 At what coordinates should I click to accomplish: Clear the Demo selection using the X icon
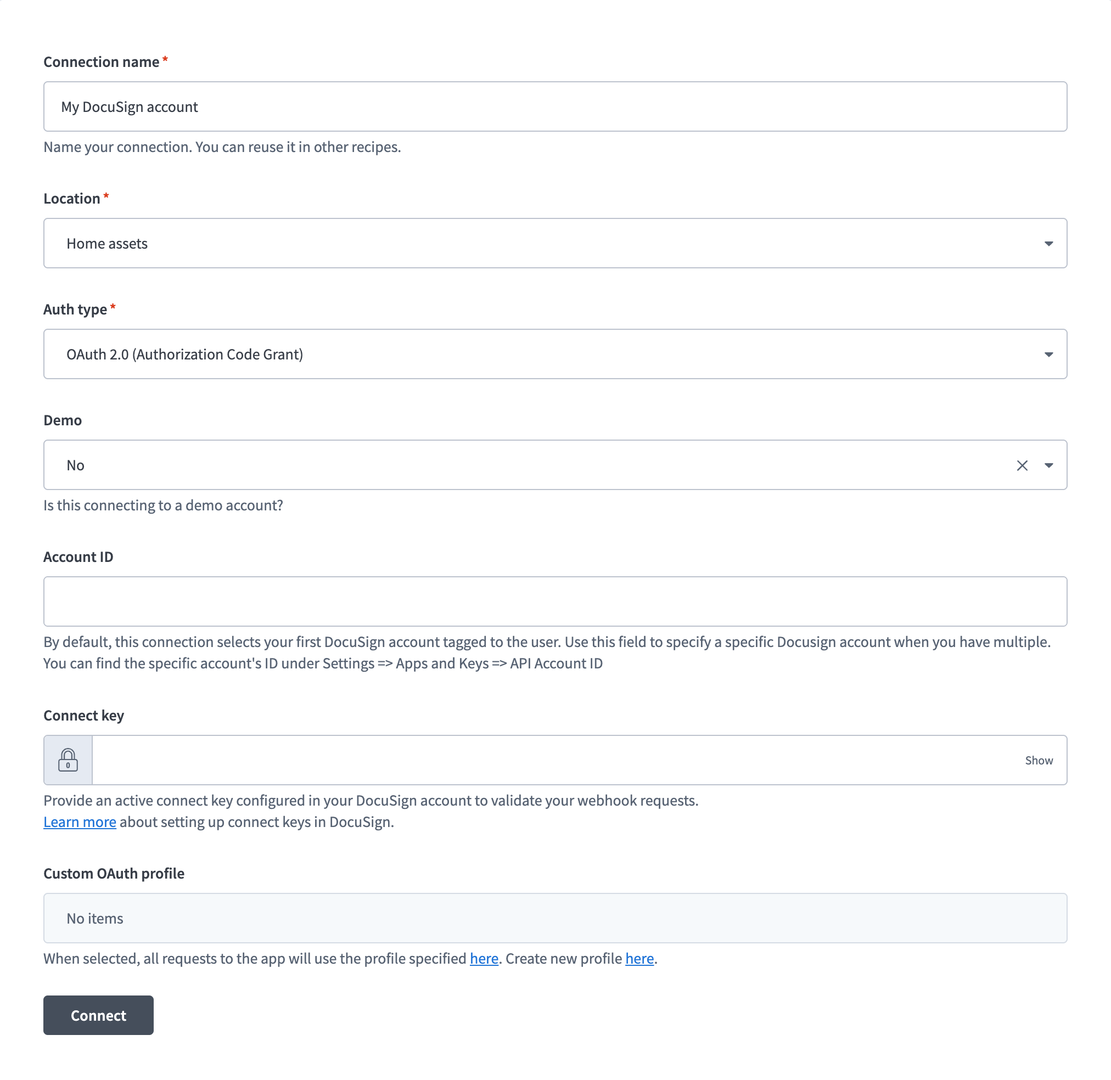tap(1023, 465)
